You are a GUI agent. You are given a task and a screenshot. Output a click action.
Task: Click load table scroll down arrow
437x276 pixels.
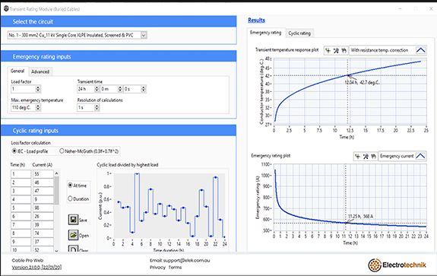pos(56,251)
